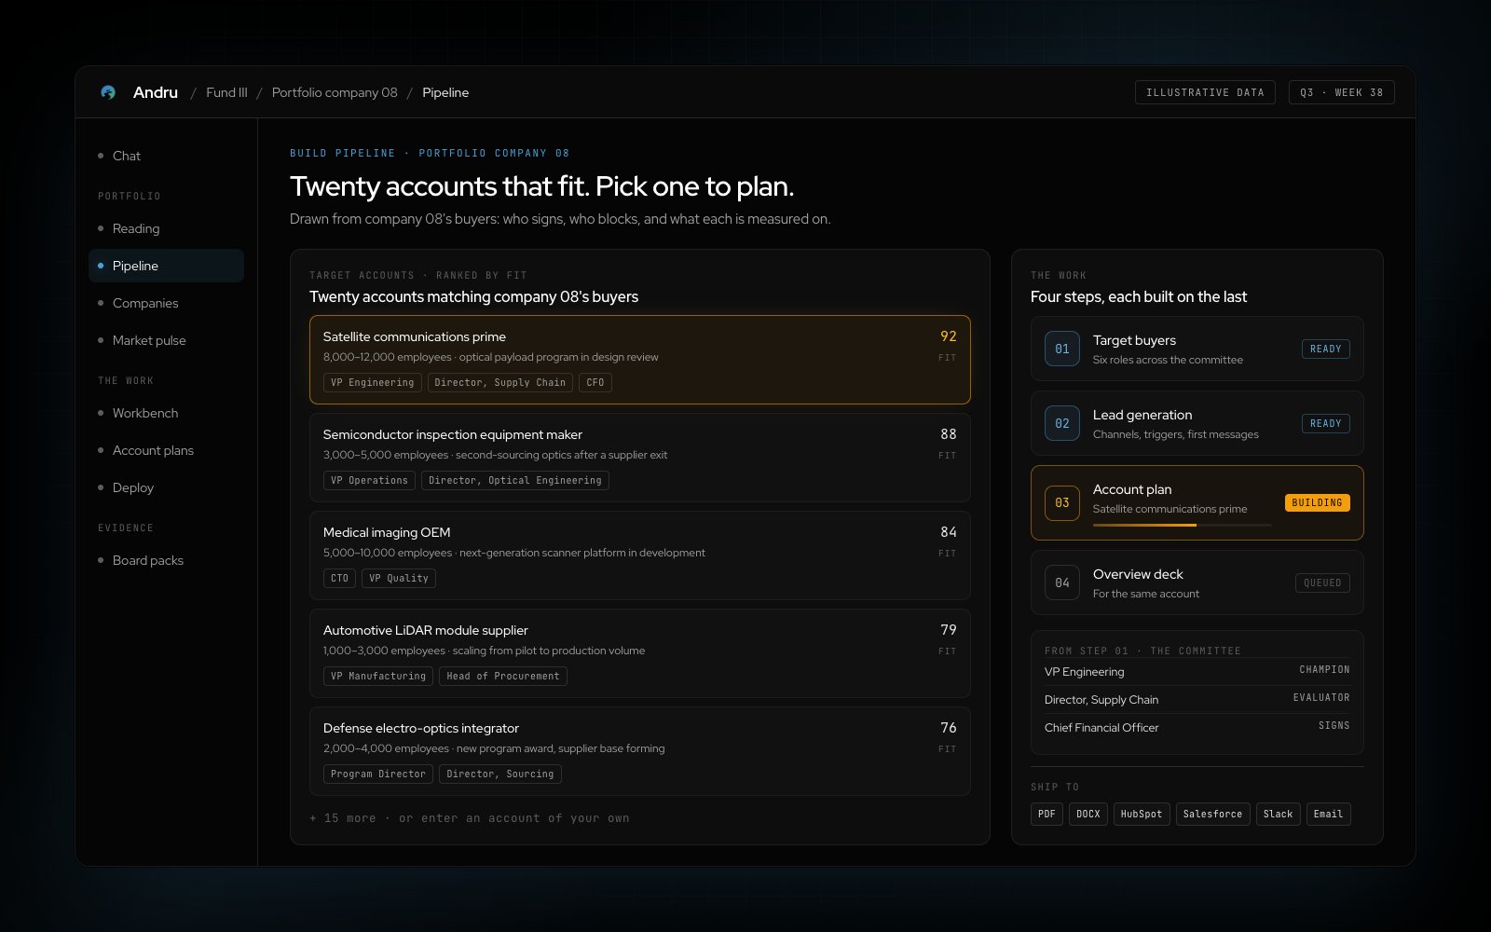Ship to Email
Screen dimensions: 1491x932
[1328, 815]
